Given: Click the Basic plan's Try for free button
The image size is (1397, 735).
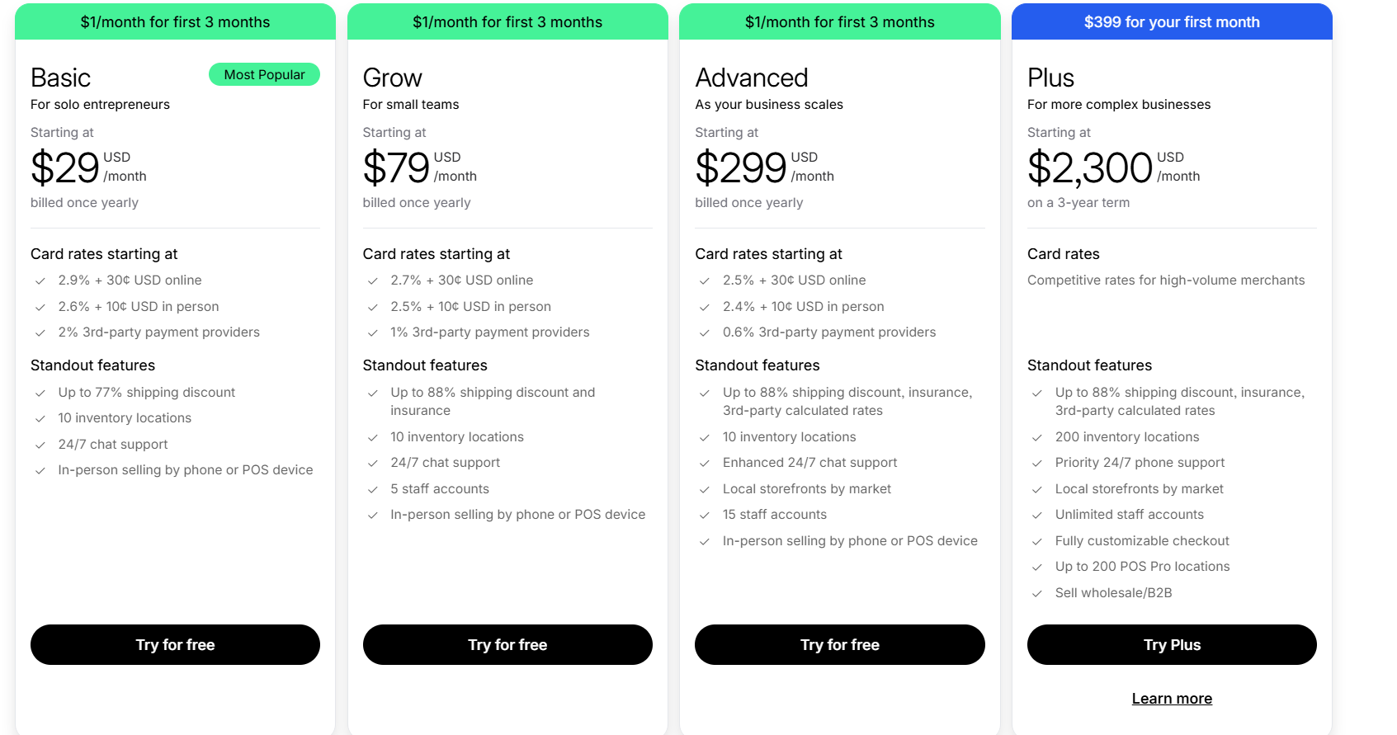Looking at the screenshot, I should 175,644.
